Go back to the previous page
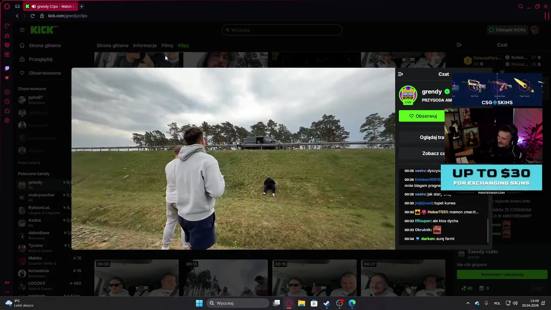Image resolution: width=551 pixels, height=310 pixels. coord(17,16)
